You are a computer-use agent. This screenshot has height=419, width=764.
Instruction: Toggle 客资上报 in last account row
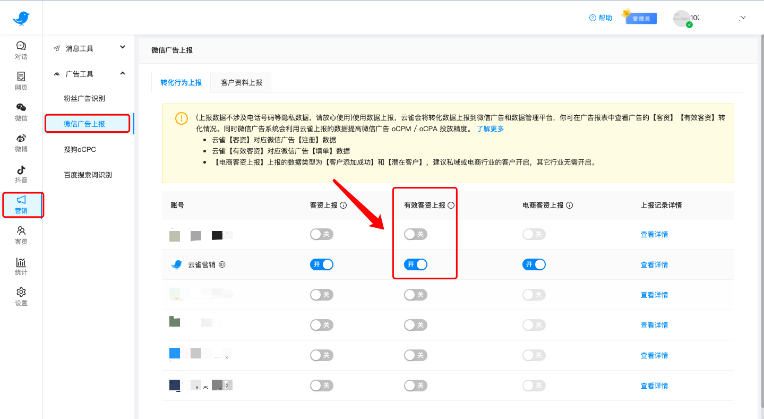click(x=322, y=386)
